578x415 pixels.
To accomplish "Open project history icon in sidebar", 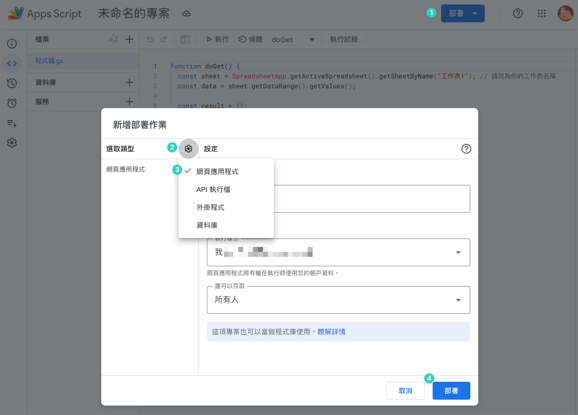I will 12,83.
